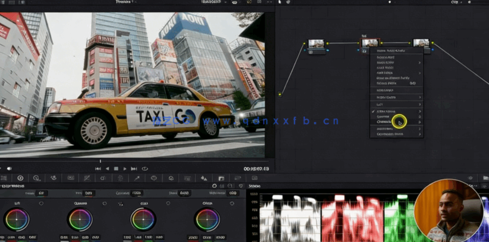Jump to first frame of clip
Viewport: 489px width, 242px height.
[98, 168]
